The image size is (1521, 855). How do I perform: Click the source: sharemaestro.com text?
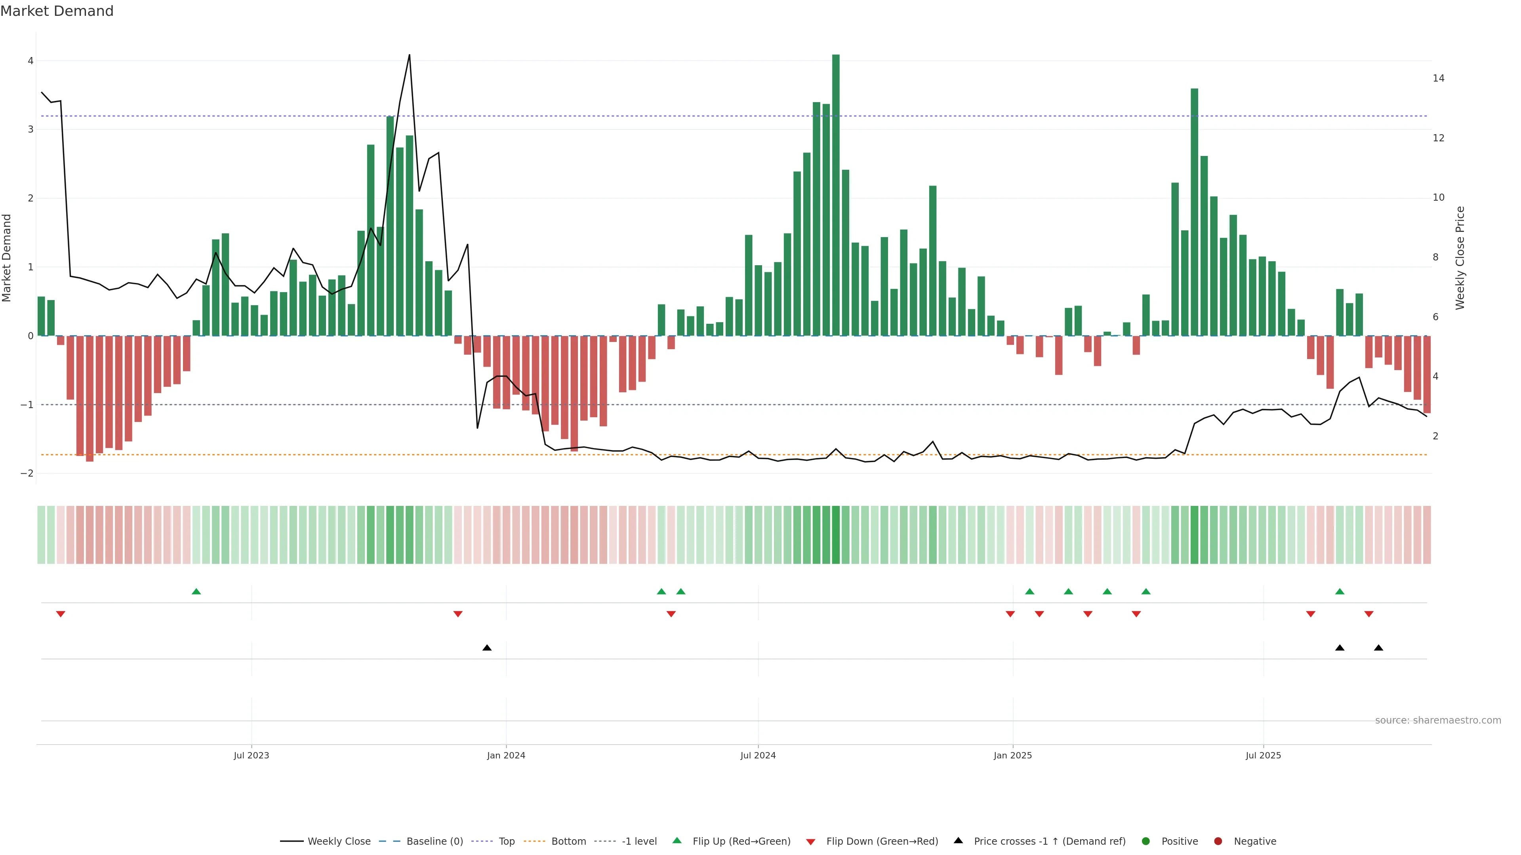pyautogui.click(x=1438, y=720)
